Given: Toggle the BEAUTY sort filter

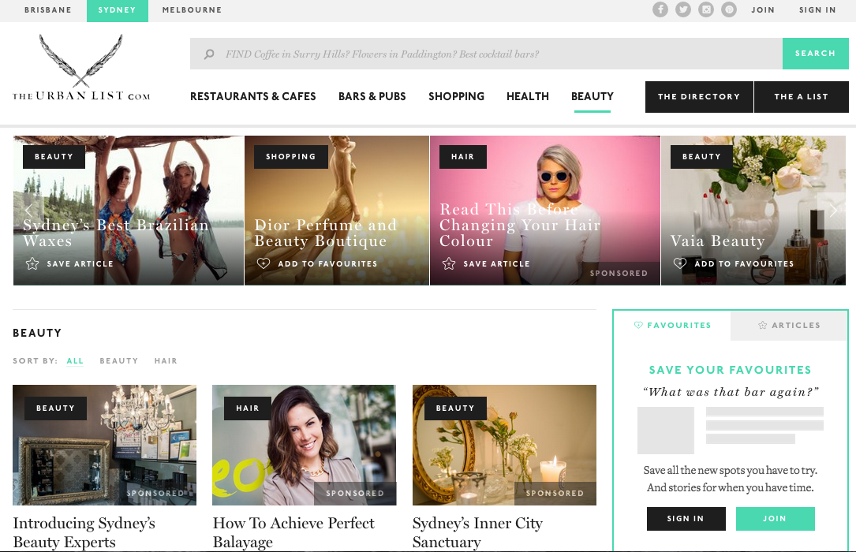Looking at the screenshot, I should point(118,360).
